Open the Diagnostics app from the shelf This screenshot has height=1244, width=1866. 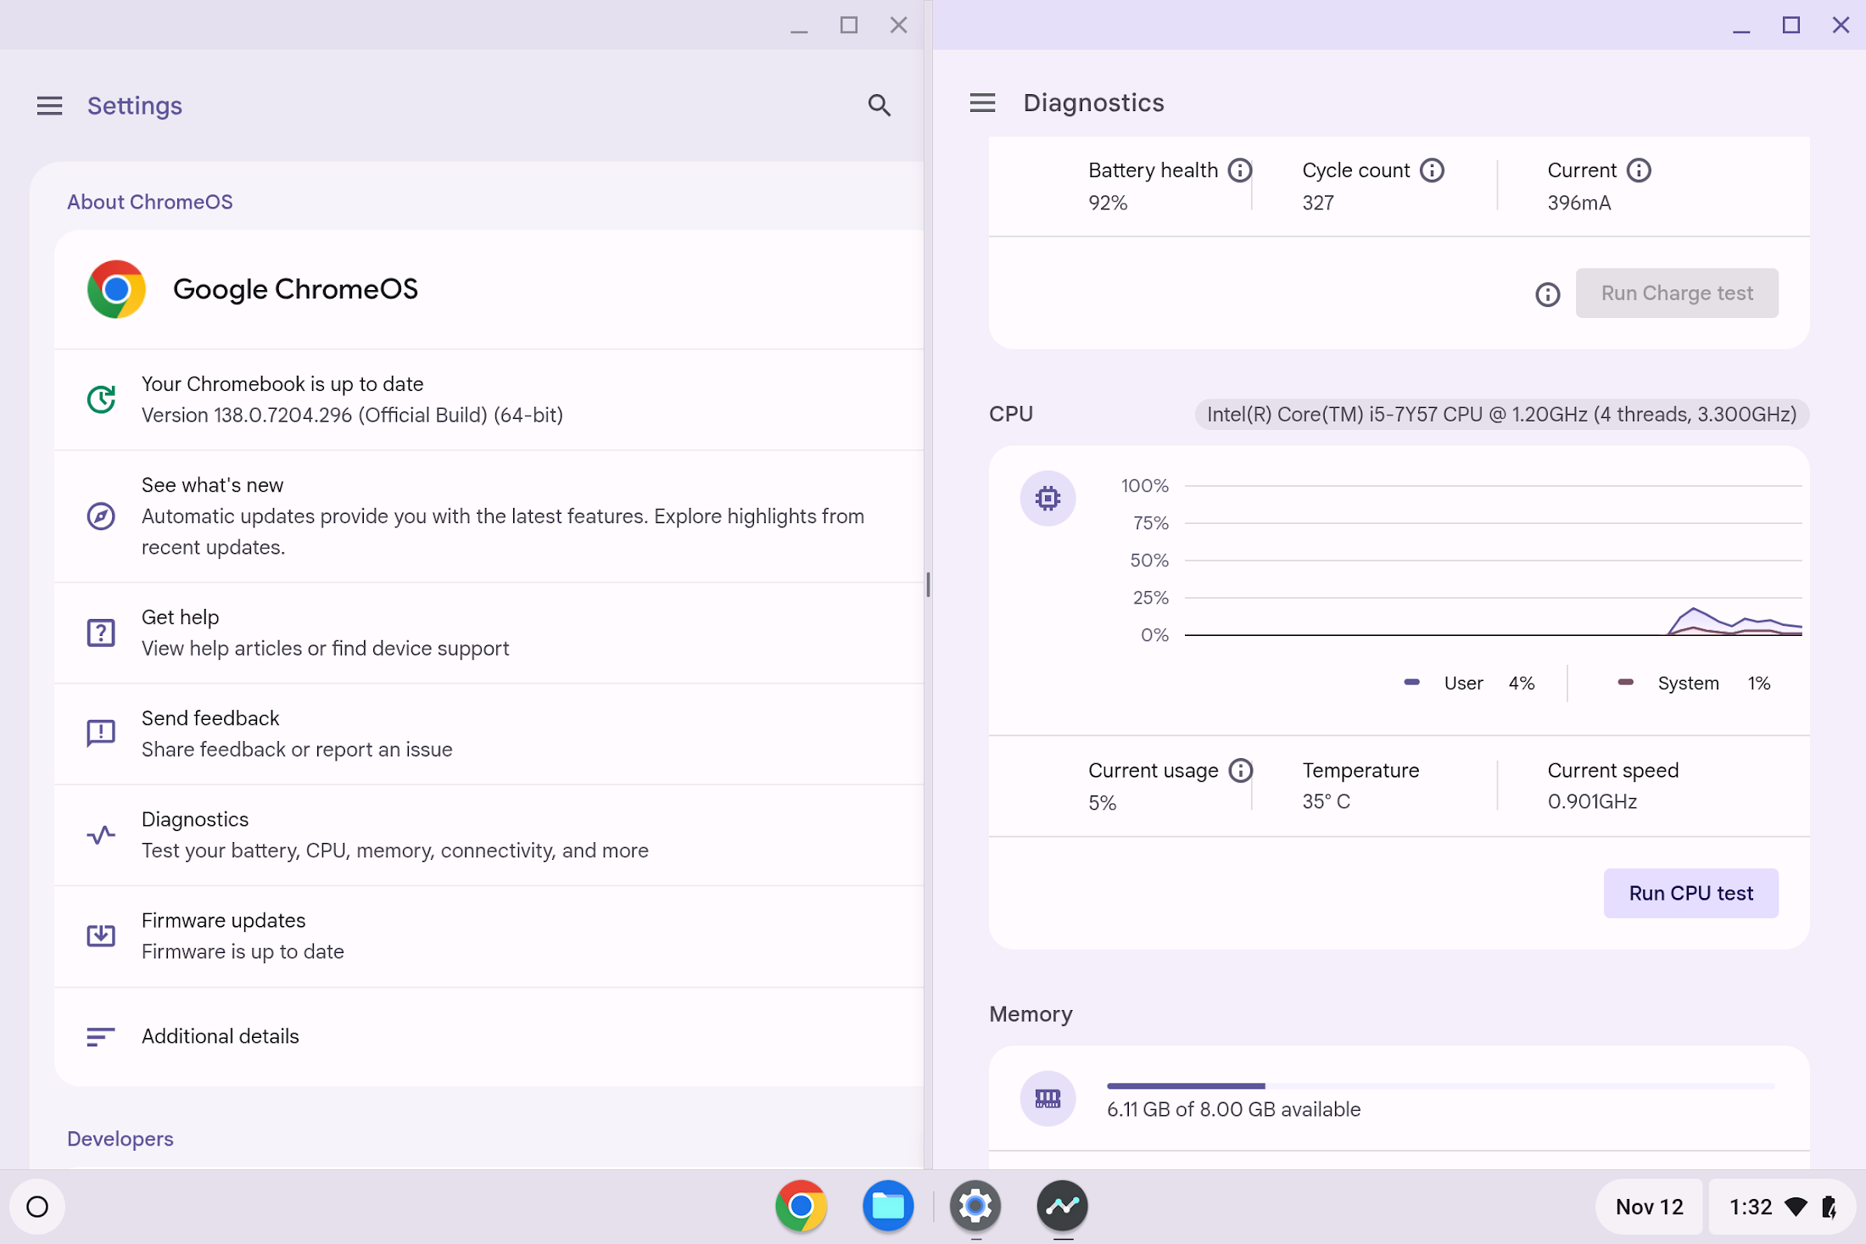point(1062,1205)
